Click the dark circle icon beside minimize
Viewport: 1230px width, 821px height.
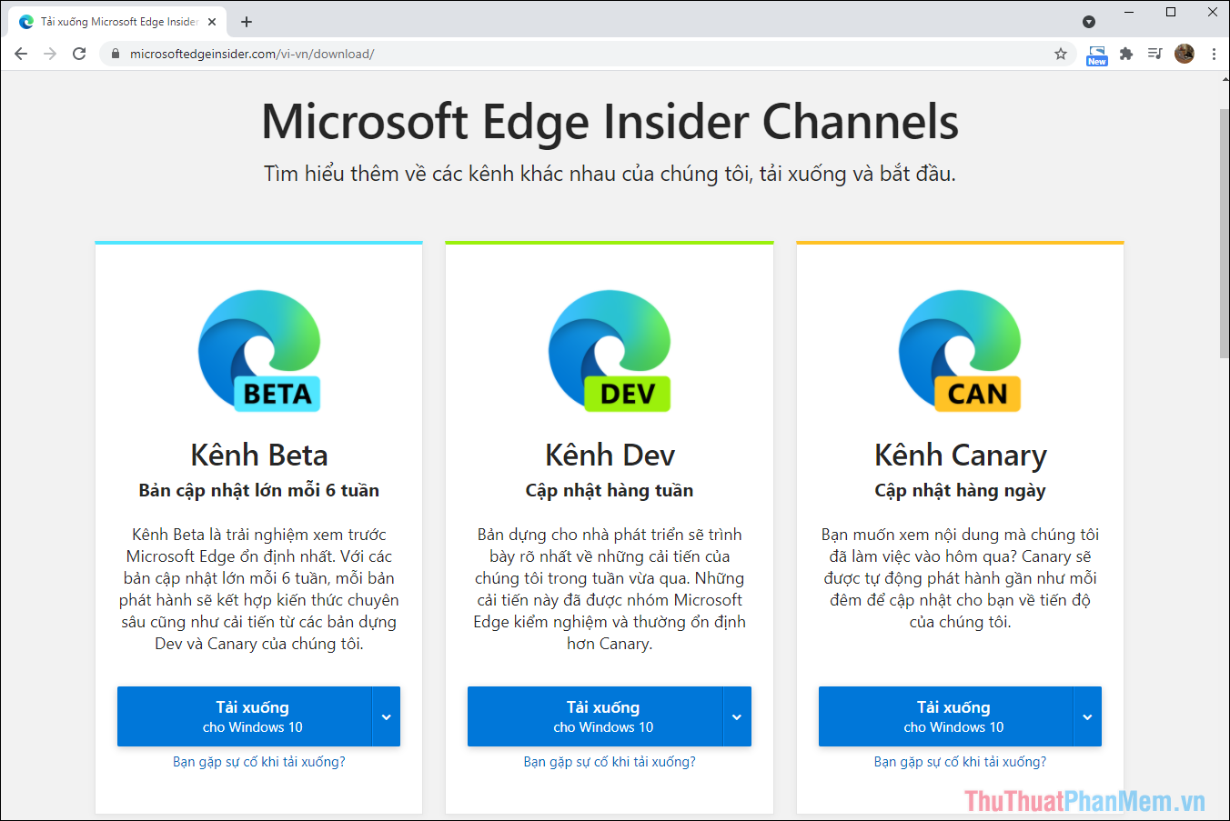coord(1089,21)
